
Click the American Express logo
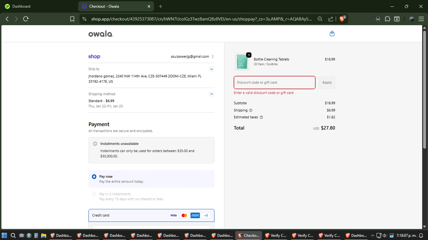click(195, 216)
